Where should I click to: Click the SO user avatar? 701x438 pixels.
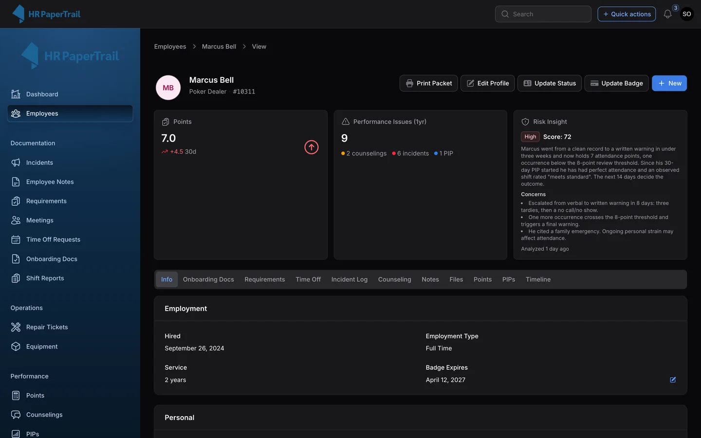(687, 14)
